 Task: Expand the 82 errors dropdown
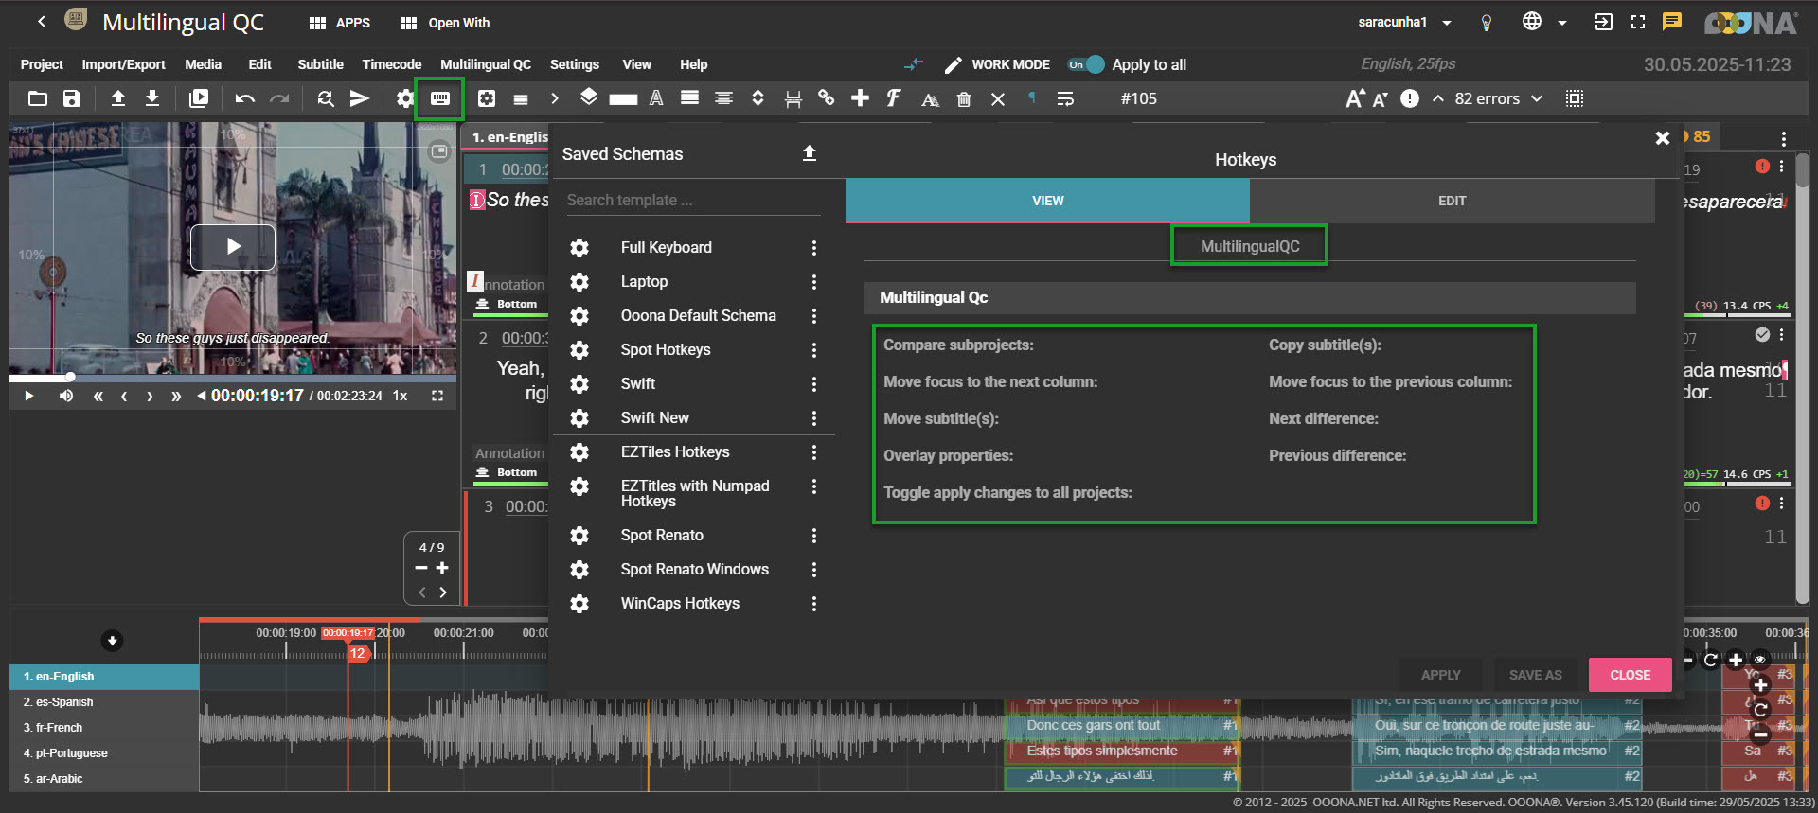click(1537, 98)
